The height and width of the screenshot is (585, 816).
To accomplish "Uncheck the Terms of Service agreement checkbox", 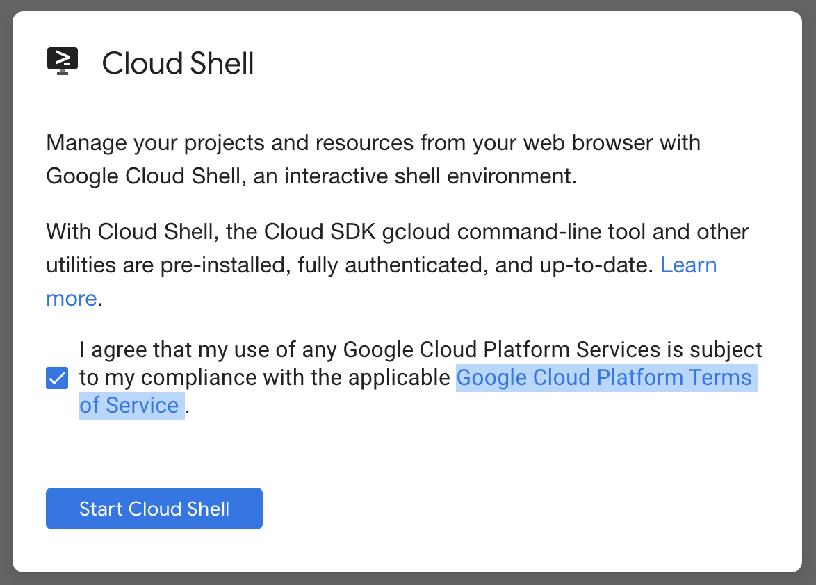I will (57, 379).
